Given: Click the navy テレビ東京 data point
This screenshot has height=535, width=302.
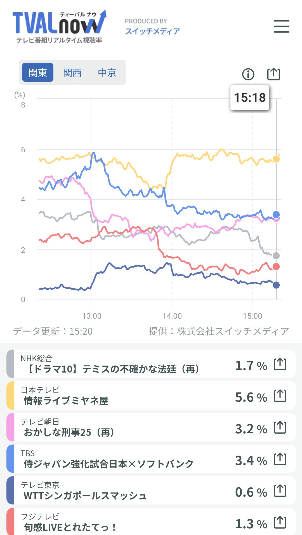Looking at the screenshot, I should coord(276,285).
